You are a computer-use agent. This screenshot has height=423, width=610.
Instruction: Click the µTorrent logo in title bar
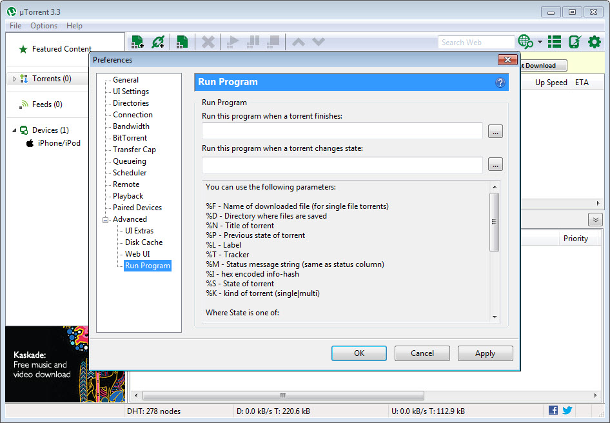(x=12, y=12)
